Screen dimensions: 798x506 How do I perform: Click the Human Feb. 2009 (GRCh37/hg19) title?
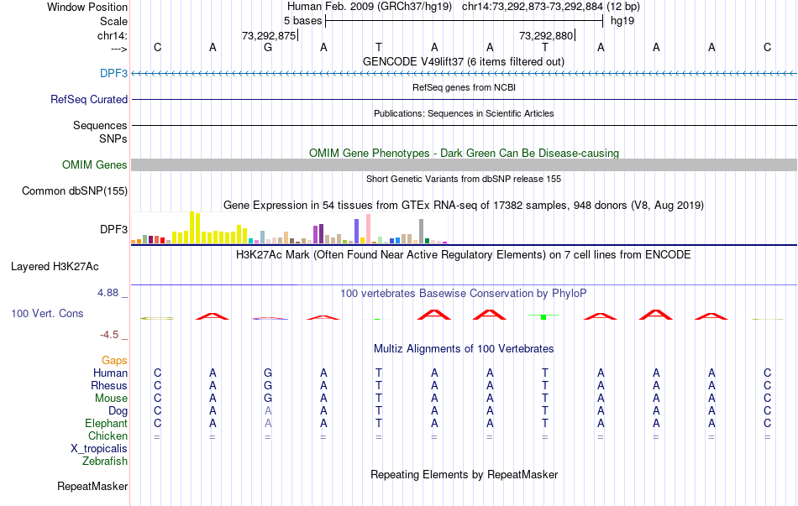[x=370, y=7]
